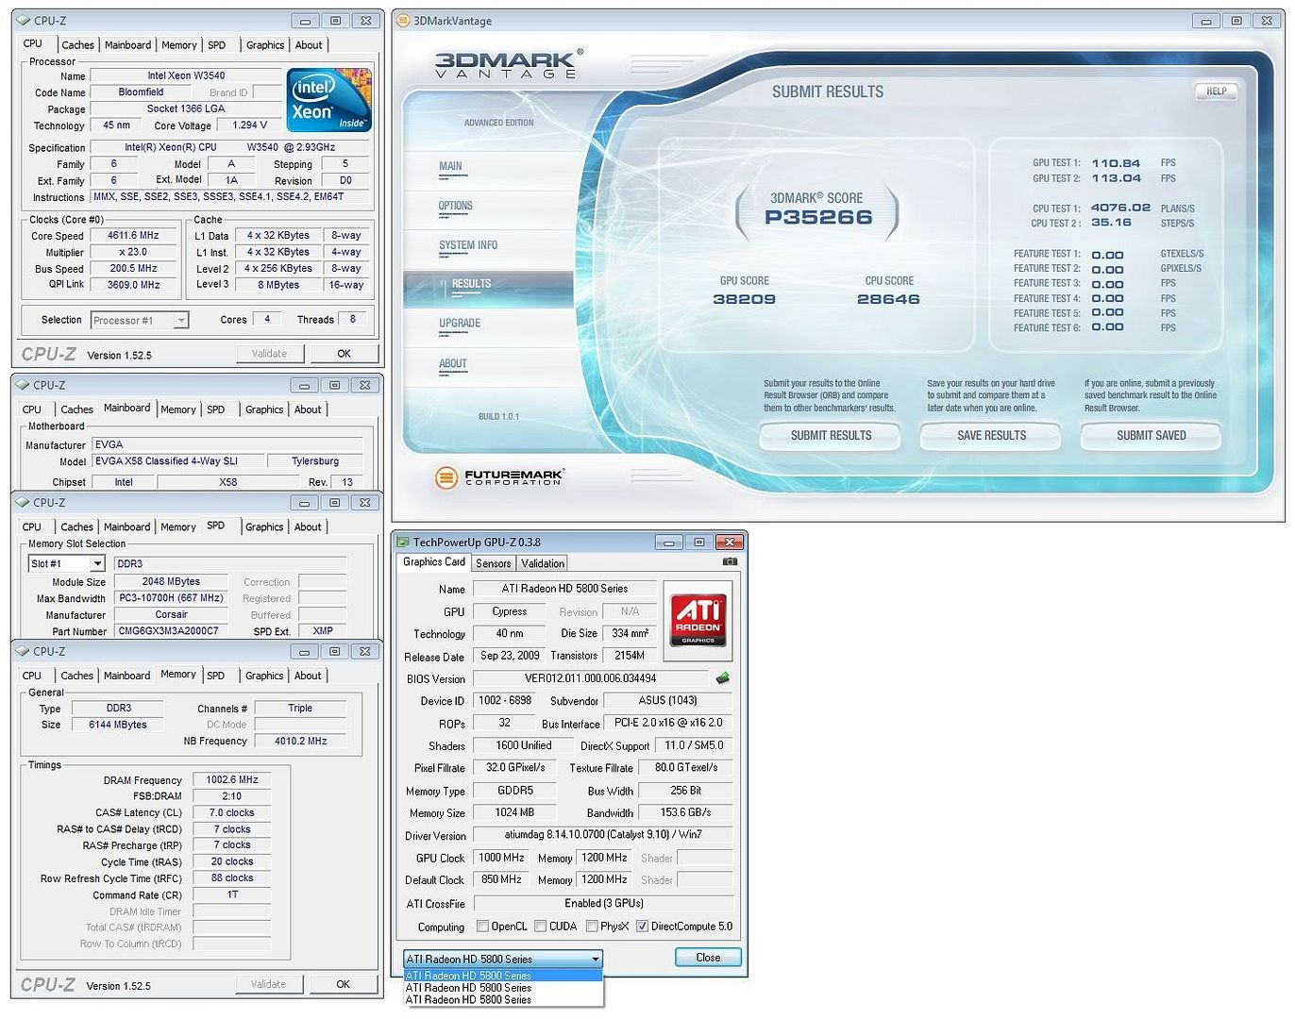Click the ATI CrossFire value 'Enabled (3 GPUs)'
The width and height of the screenshot is (1295, 1019).
603,904
